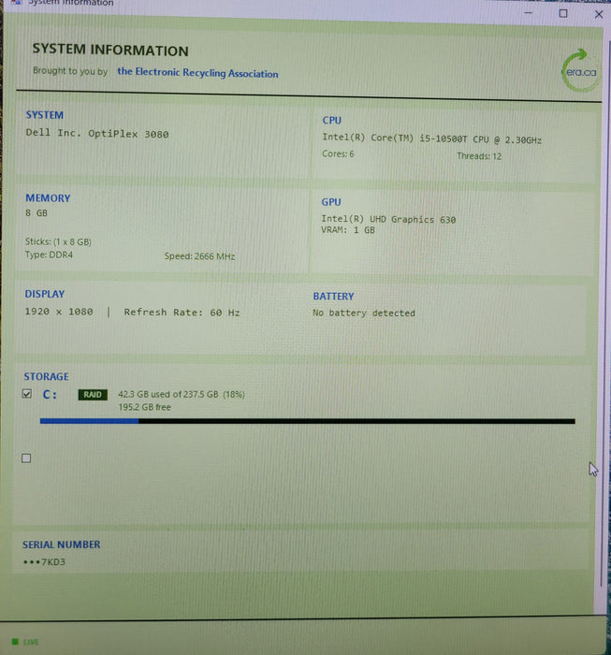
Task: Click the SYSTEM section heading
Action: click(x=45, y=115)
